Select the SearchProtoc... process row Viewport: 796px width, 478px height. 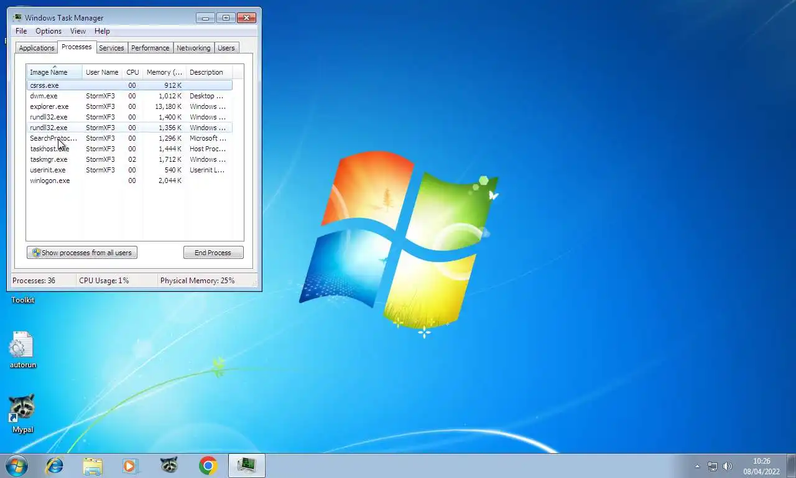(x=129, y=138)
